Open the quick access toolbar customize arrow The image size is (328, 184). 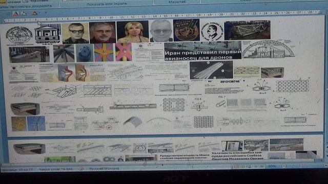click(46, 13)
